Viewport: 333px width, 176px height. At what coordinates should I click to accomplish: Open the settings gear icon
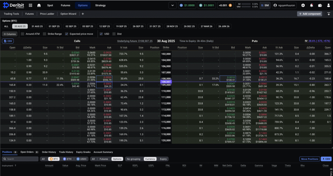[303, 6]
